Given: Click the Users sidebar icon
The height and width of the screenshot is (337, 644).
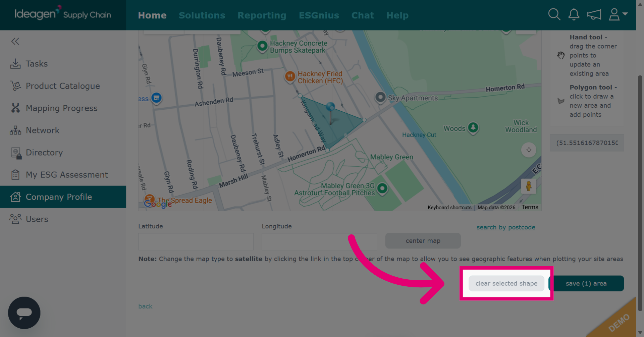Looking at the screenshot, I should pos(15,219).
